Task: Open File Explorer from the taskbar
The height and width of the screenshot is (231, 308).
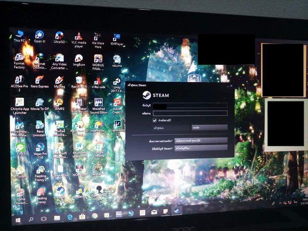Action: point(57,218)
